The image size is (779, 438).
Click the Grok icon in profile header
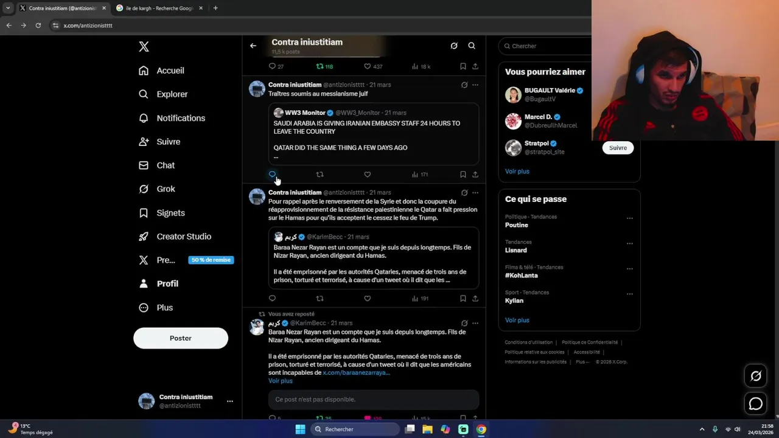pyautogui.click(x=454, y=46)
